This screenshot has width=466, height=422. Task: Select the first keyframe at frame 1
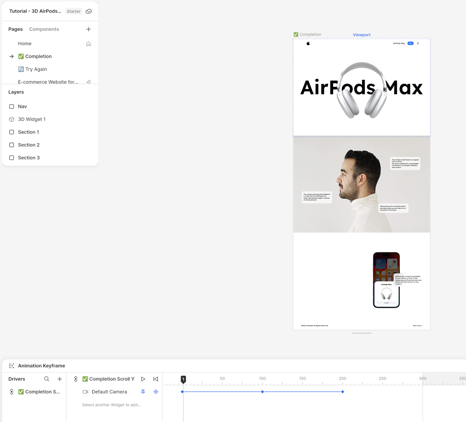coord(182,392)
